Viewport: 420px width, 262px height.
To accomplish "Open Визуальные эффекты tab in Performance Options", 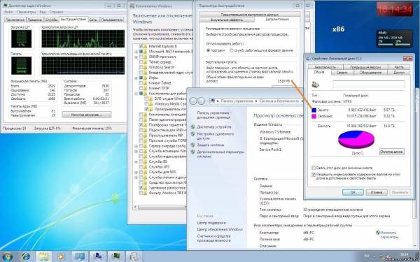I will pyautogui.click(x=227, y=20).
